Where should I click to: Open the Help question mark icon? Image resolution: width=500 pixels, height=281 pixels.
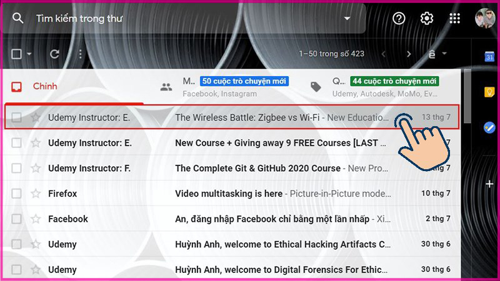tap(399, 18)
